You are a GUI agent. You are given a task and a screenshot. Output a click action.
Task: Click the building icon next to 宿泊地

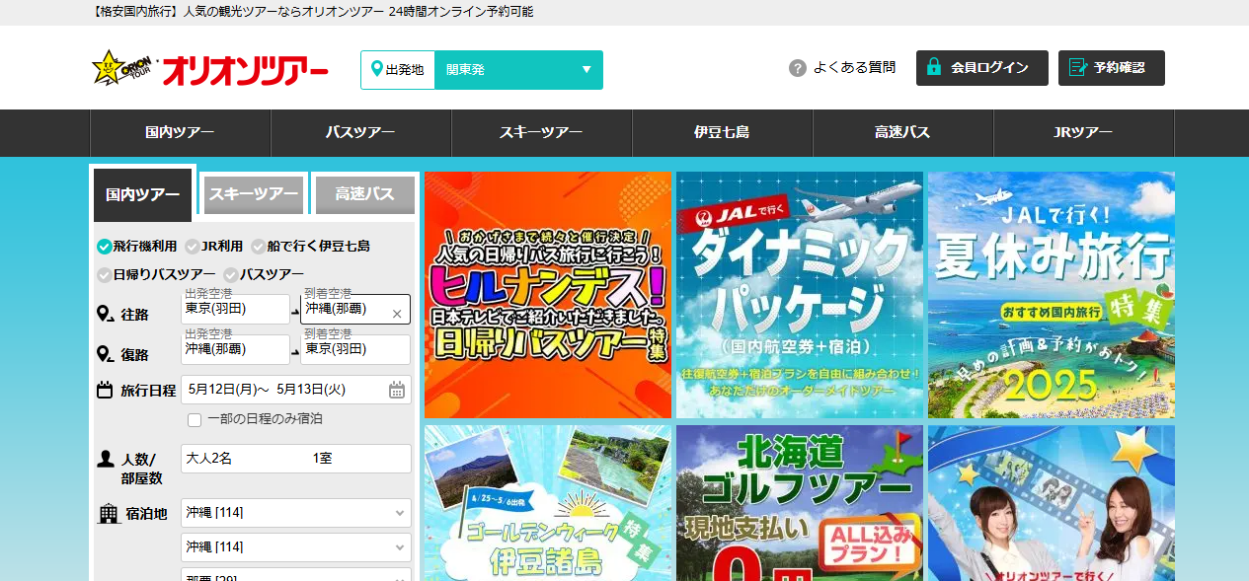pyautogui.click(x=109, y=514)
